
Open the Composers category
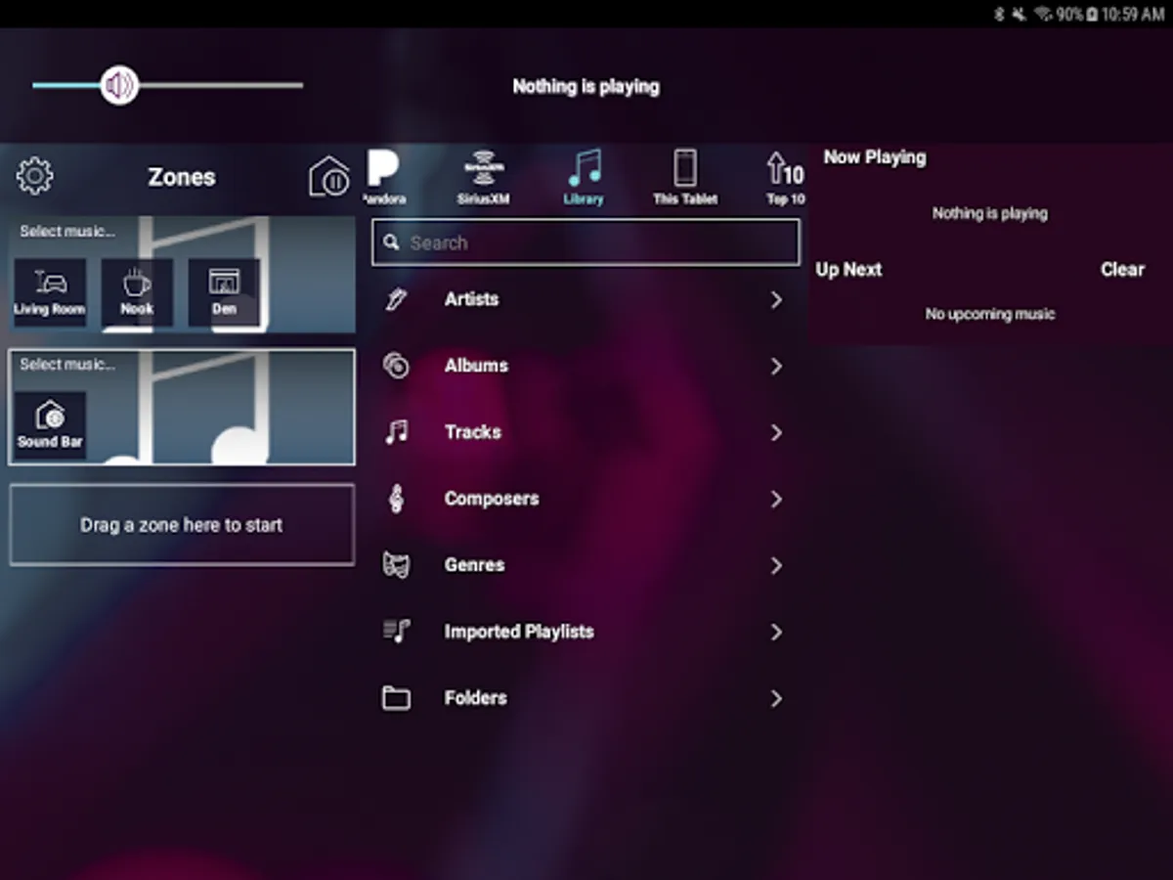[x=586, y=499]
